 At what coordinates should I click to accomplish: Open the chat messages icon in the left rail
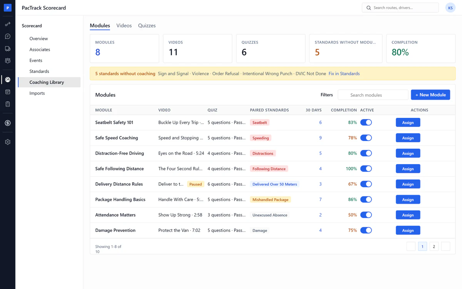(x=8, y=37)
